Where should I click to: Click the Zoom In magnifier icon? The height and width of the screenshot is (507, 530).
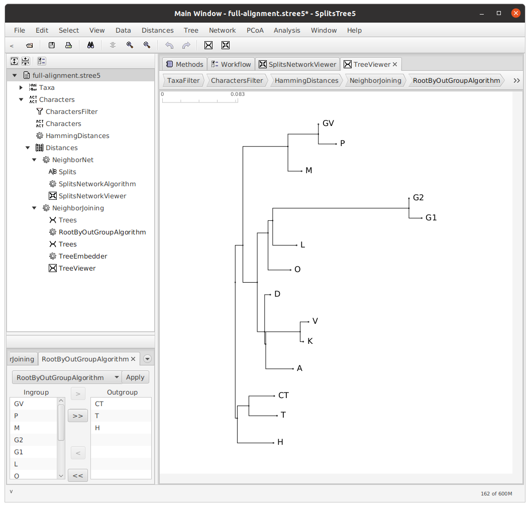pos(130,45)
